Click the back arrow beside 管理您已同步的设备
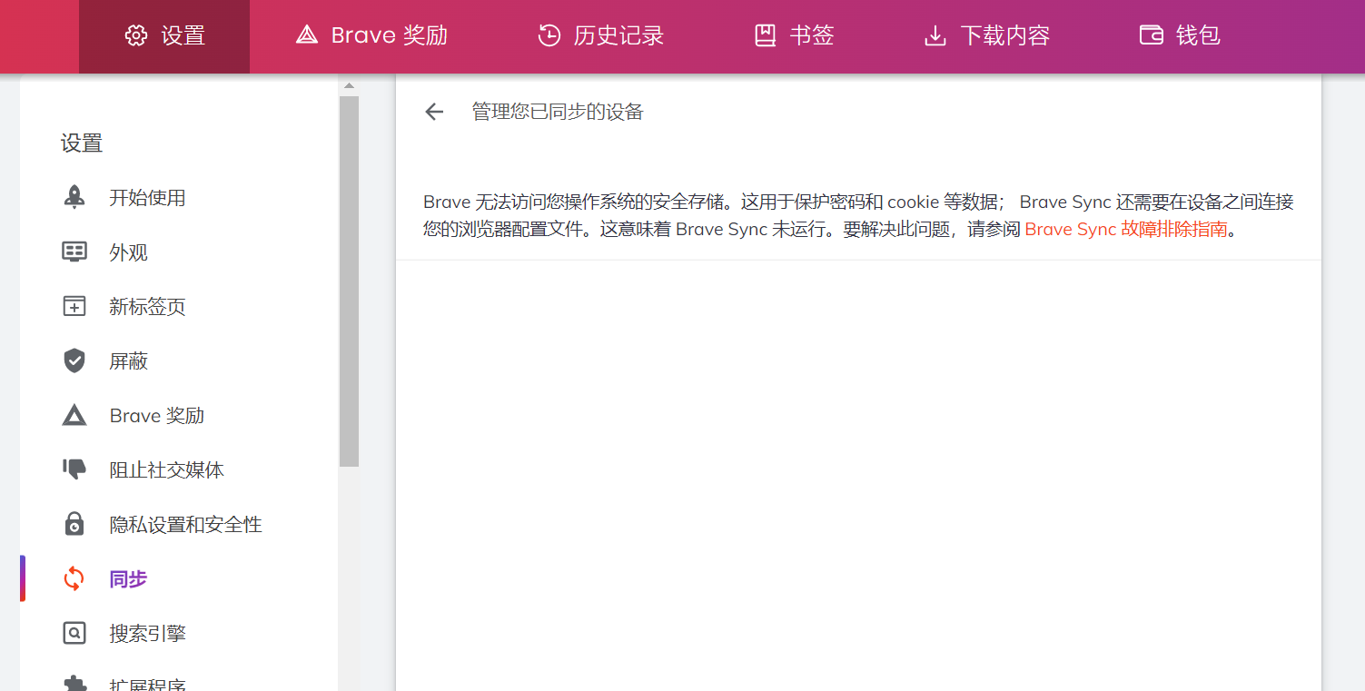 [x=434, y=112]
